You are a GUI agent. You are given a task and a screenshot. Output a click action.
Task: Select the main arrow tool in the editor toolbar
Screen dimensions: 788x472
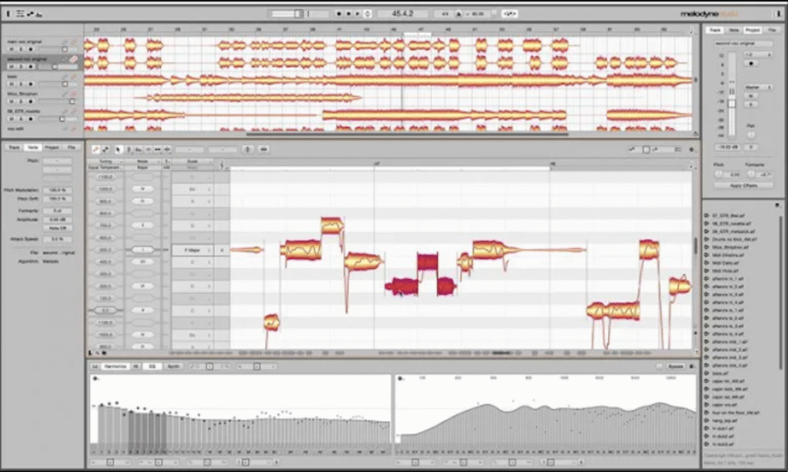[118, 148]
